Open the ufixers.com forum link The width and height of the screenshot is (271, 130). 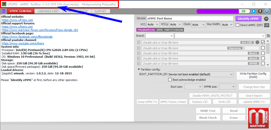[x=17, y=27]
